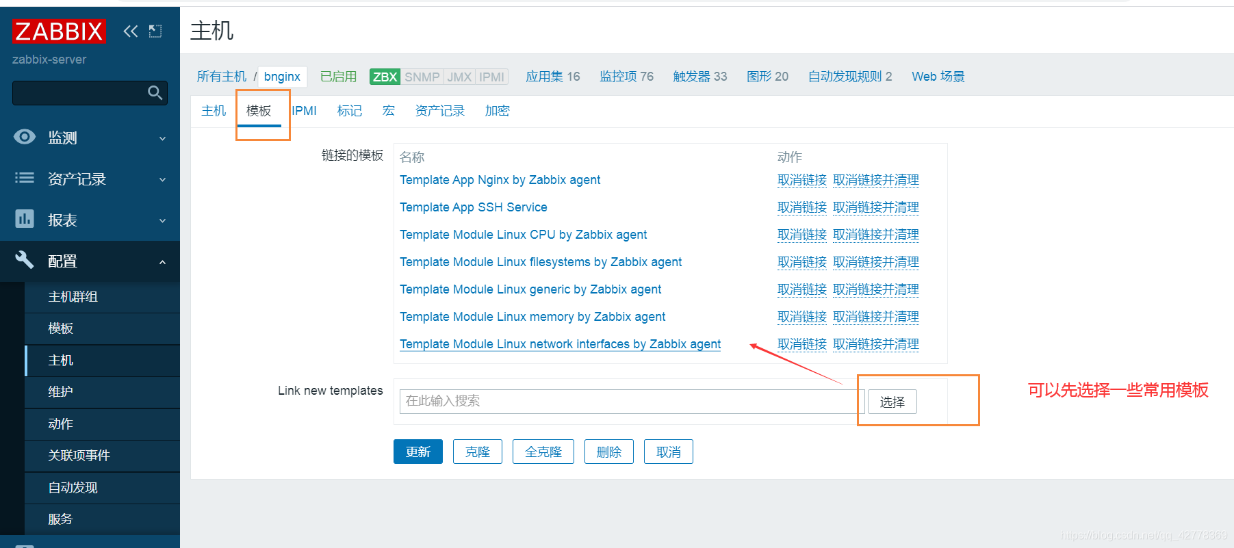Focus the Link new templates search field
This screenshot has width=1234, height=548.
632,402
